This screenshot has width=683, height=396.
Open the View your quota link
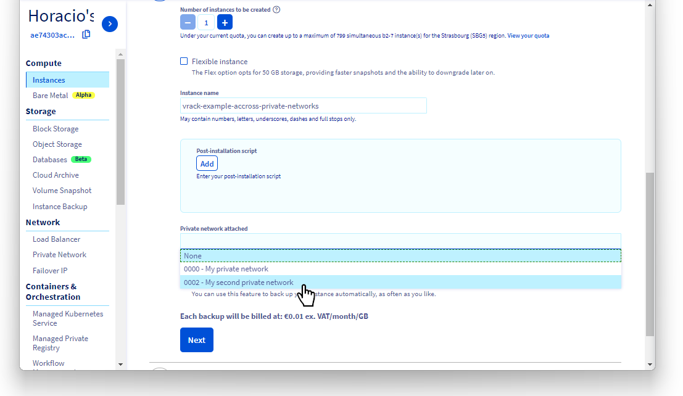pyautogui.click(x=528, y=36)
